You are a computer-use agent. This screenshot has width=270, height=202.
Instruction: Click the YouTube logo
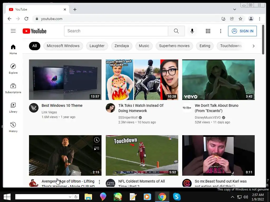(35, 31)
